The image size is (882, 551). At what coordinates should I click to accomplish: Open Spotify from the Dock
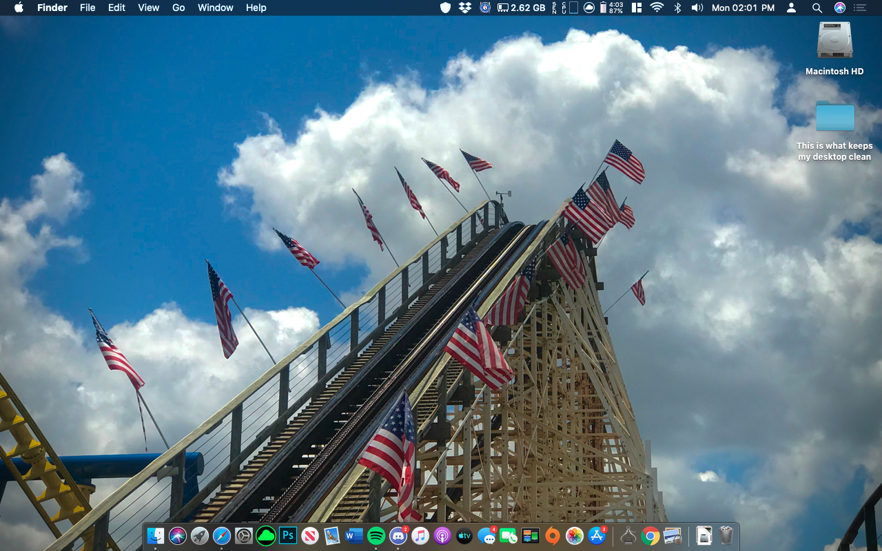[376, 535]
